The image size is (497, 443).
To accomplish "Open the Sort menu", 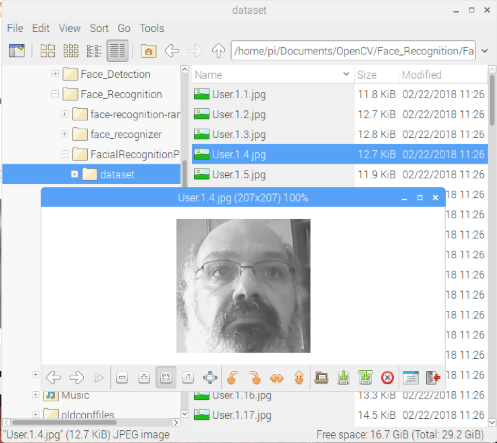I will (99, 28).
